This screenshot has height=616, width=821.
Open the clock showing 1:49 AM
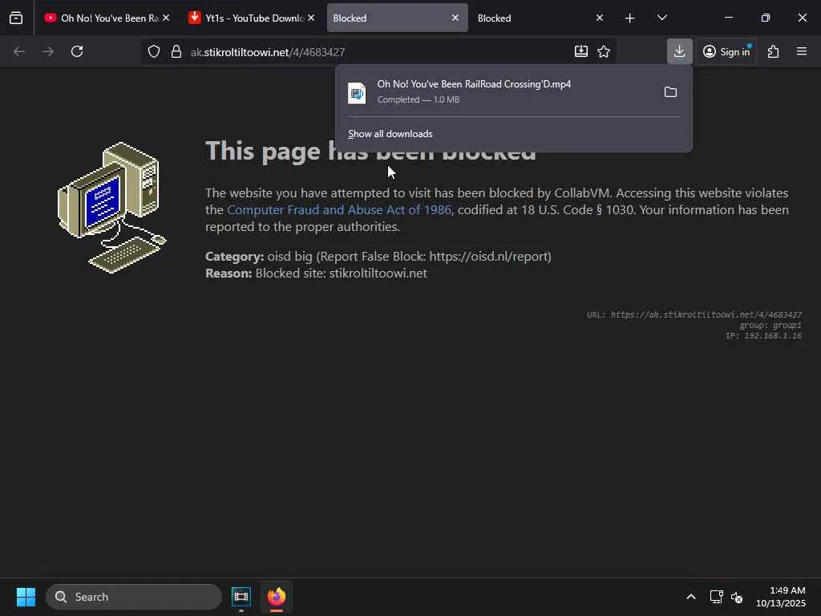point(781,597)
